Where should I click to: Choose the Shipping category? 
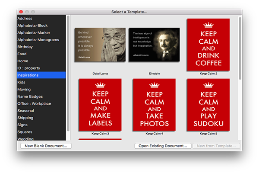point(41,118)
